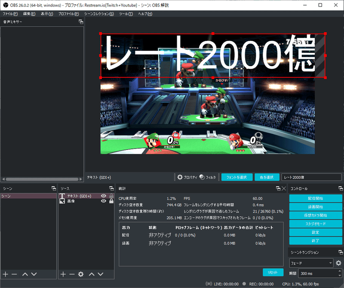The width and height of the screenshot is (344, 288).
Task: Unlock the 画像 source
Action: click(x=111, y=201)
